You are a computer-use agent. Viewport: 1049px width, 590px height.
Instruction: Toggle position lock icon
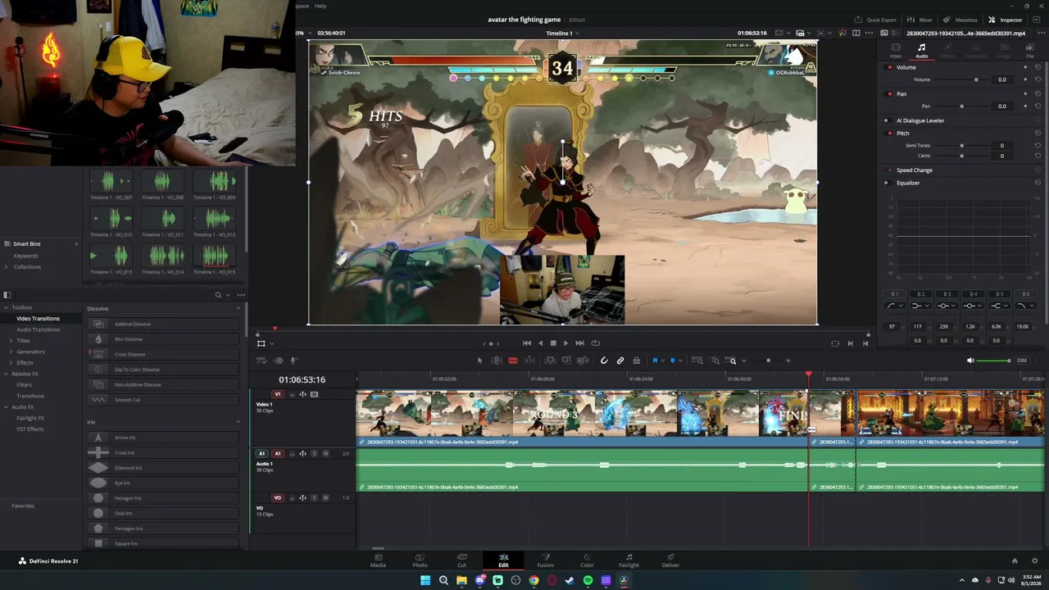point(636,361)
